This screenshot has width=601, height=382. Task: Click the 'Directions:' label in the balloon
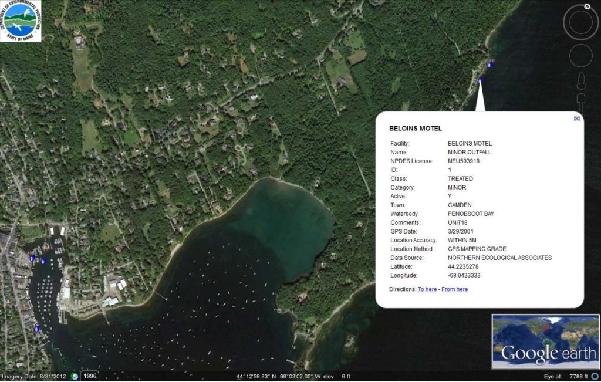403,289
